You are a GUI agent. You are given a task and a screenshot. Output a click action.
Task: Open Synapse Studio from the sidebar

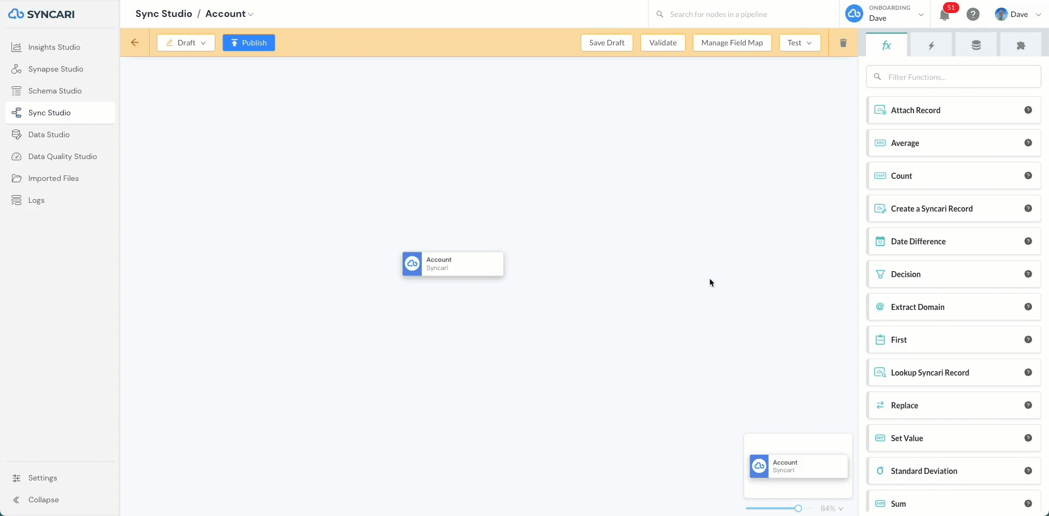[x=60, y=69]
